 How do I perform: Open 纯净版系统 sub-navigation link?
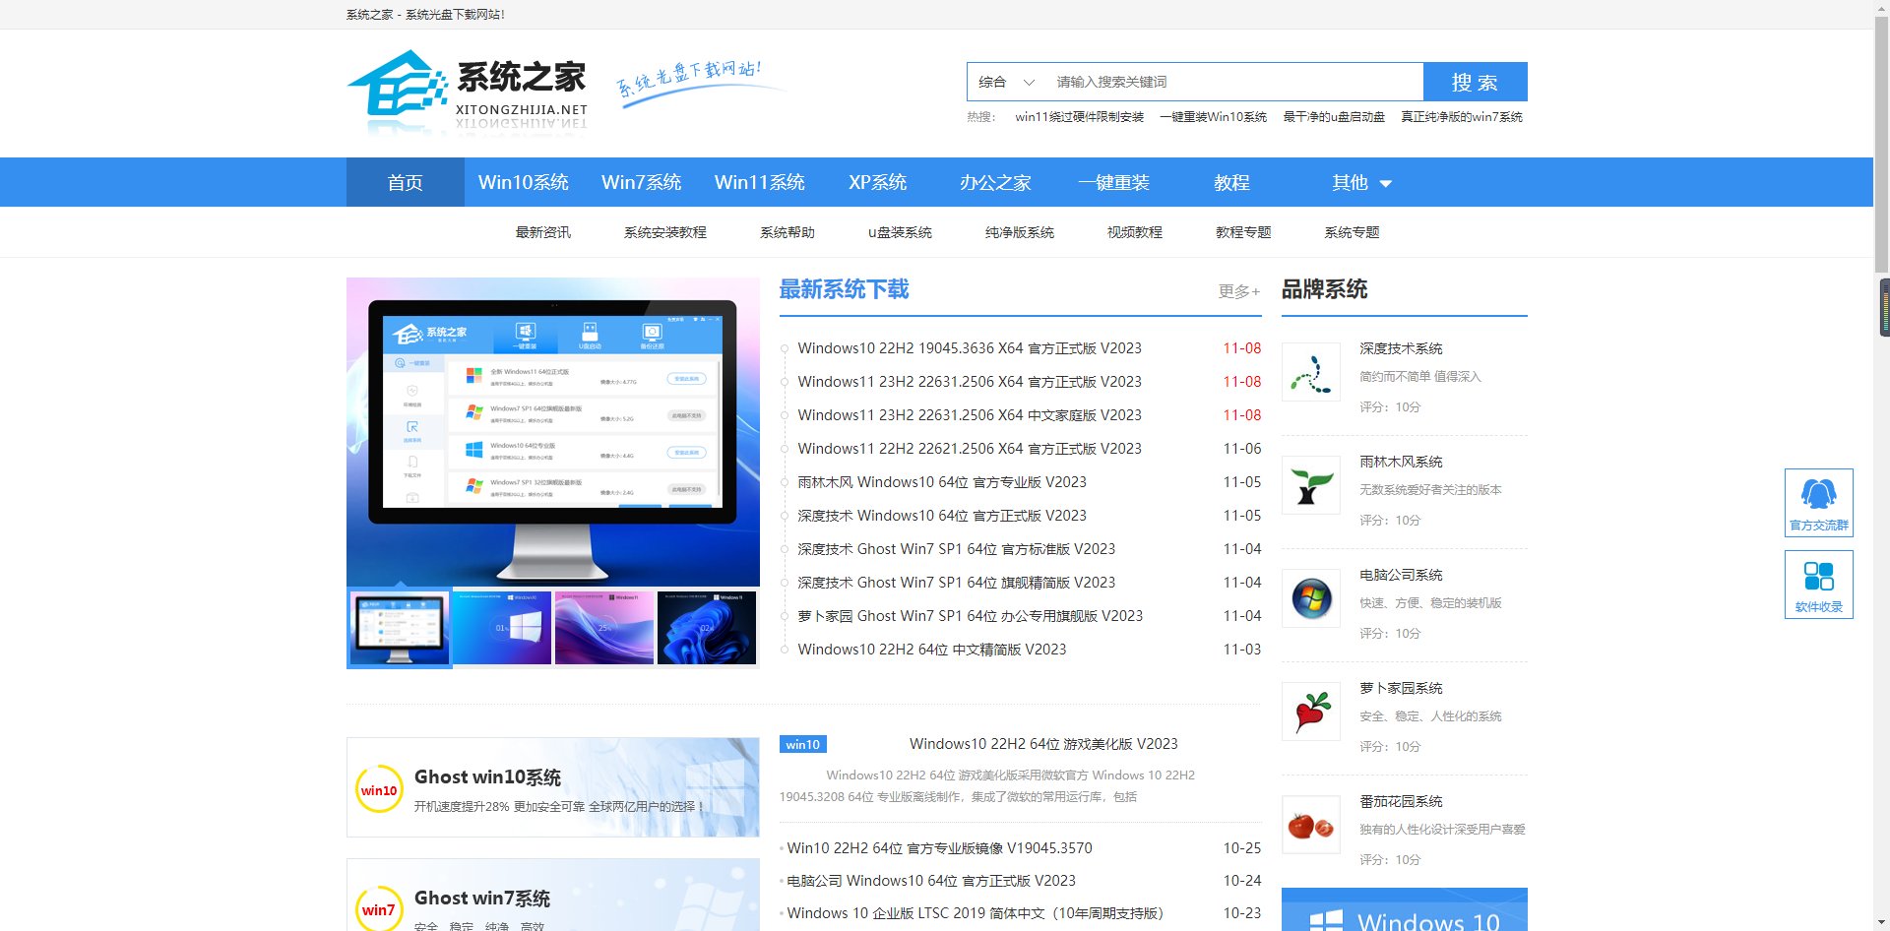[1020, 232]
